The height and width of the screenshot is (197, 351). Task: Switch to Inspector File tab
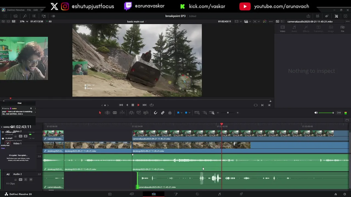(342, 29)
